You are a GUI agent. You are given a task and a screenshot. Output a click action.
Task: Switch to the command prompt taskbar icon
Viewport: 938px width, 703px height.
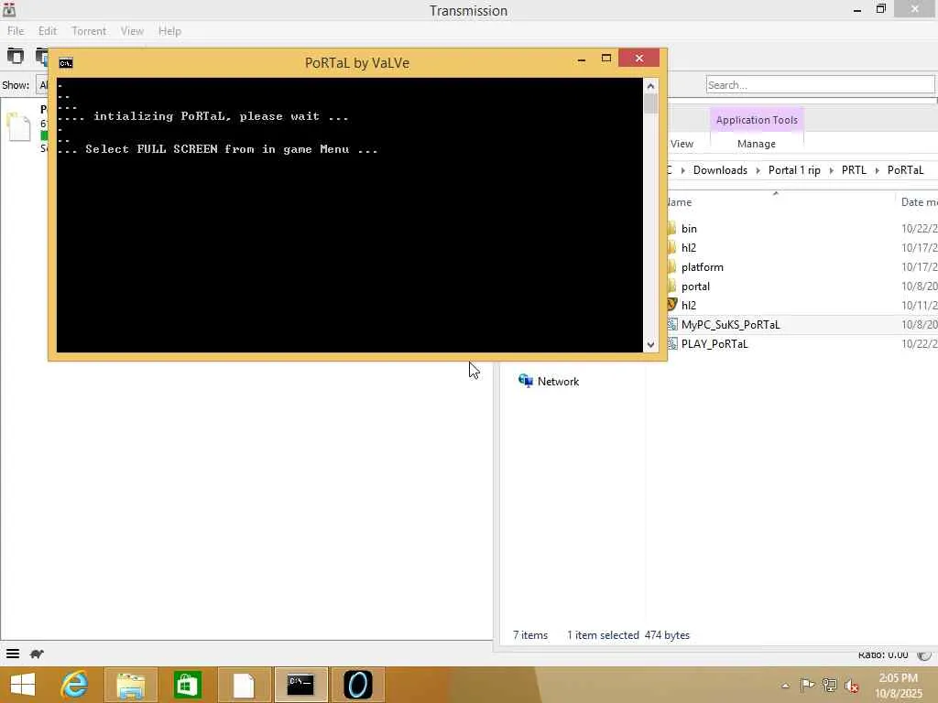click(300, 685)
